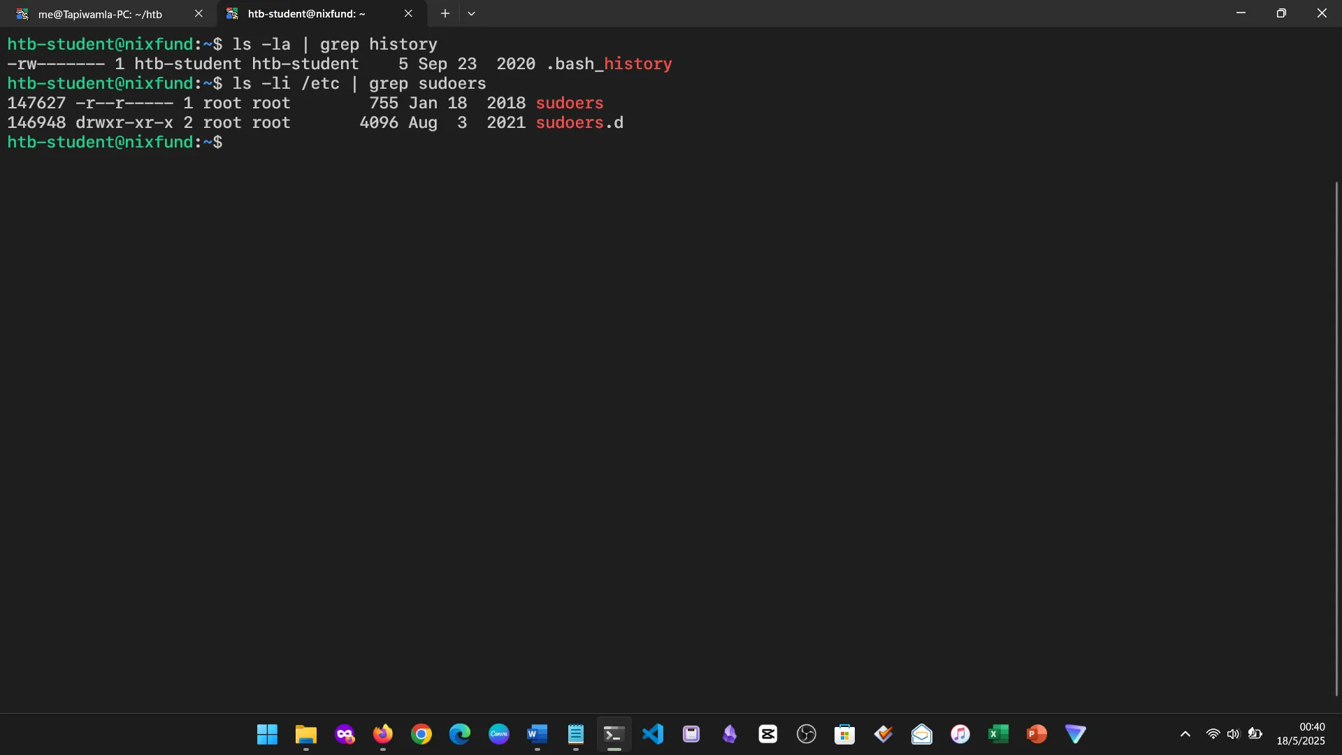
Task: Switch to the me@Tapiwamla-PC tab
Action: [100, 14]
